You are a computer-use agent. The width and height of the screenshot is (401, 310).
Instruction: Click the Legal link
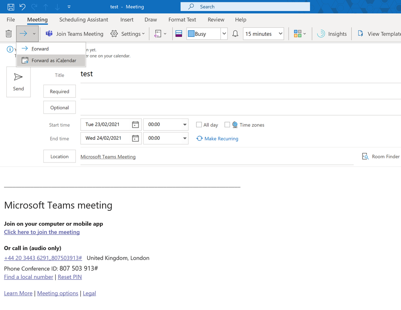(90, 293)
